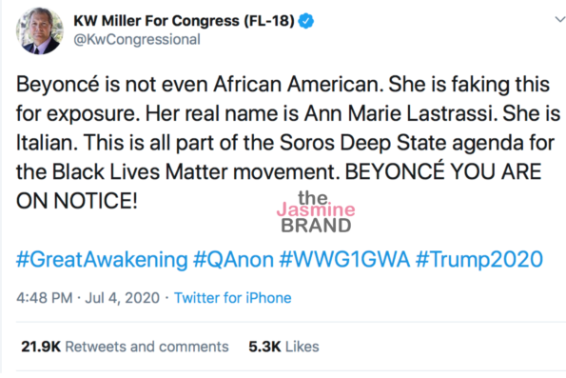Click the 21.9K retweet count number
Viewport: 566px width, 378px height.
pos(41,347)
